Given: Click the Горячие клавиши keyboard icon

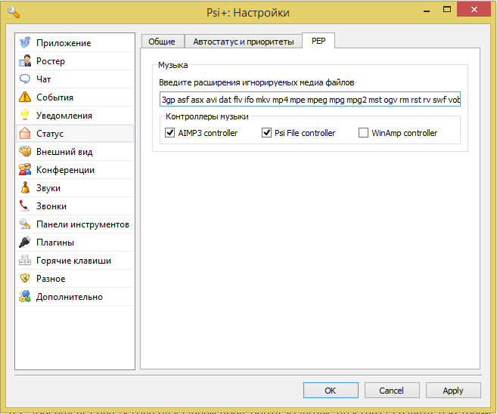Looking at the screenshot, I should (x=25, y=261).
